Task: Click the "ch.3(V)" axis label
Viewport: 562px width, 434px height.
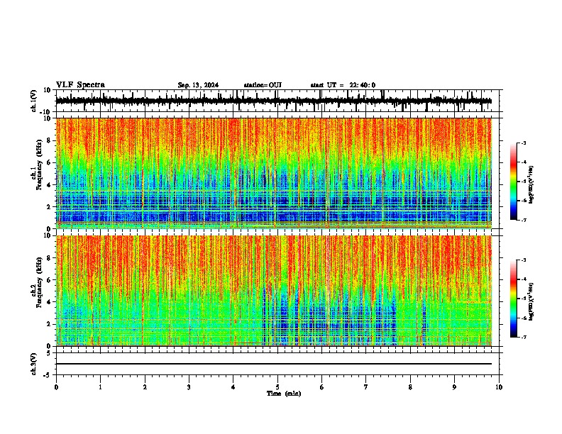Action: click(33, 364)
